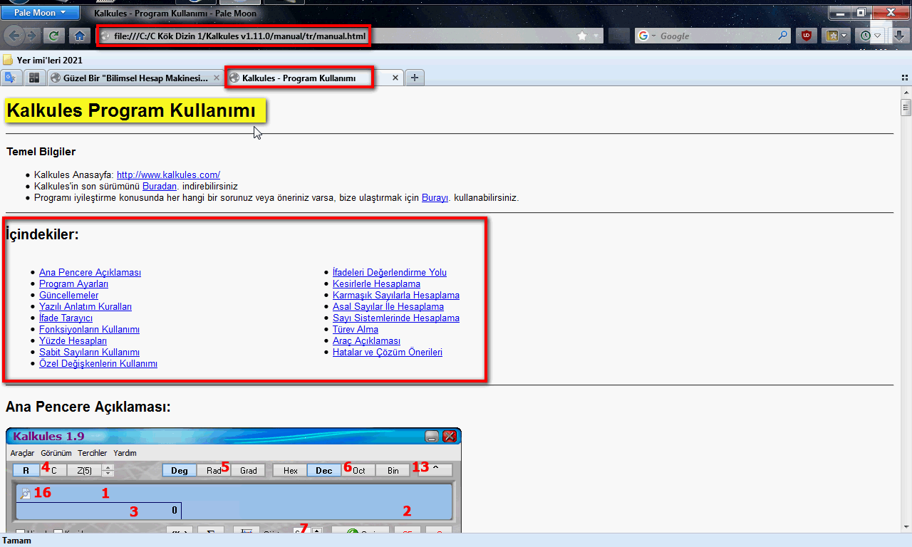
Task: Open the Karmaşık Sayılarla Hesaplama link
Action: tap(396, 295)
